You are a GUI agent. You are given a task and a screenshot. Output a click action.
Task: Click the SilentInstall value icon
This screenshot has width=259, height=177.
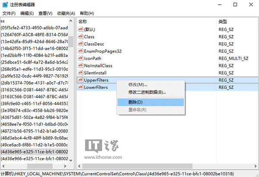point(80,73)
